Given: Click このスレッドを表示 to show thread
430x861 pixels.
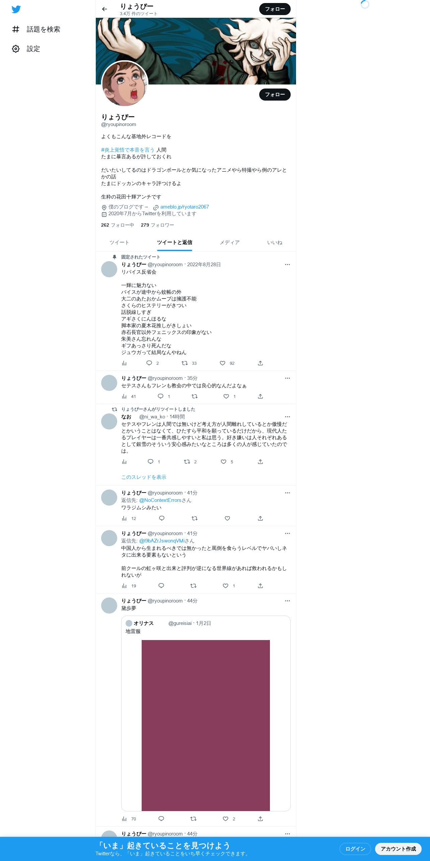Looking at the screenshot, I should click(x=144, y=477).
